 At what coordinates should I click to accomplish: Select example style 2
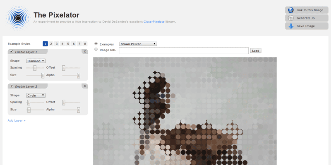[x=51, y=44]
